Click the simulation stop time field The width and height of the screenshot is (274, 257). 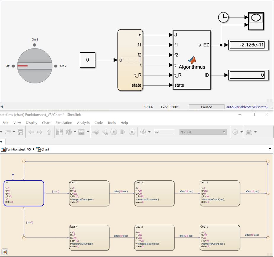(164, 132)
